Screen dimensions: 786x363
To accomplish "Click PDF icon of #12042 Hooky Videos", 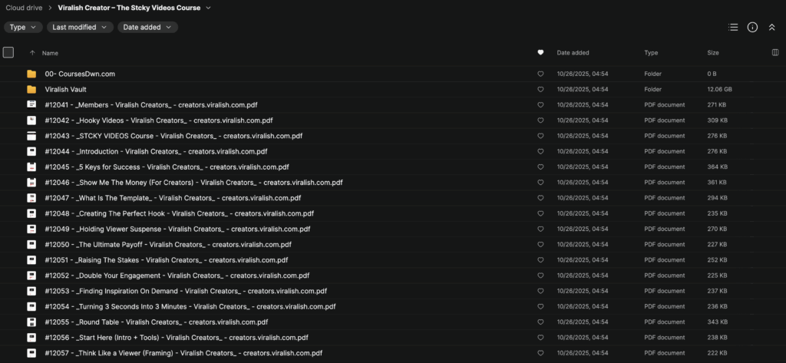I will (x=31, y=120).
